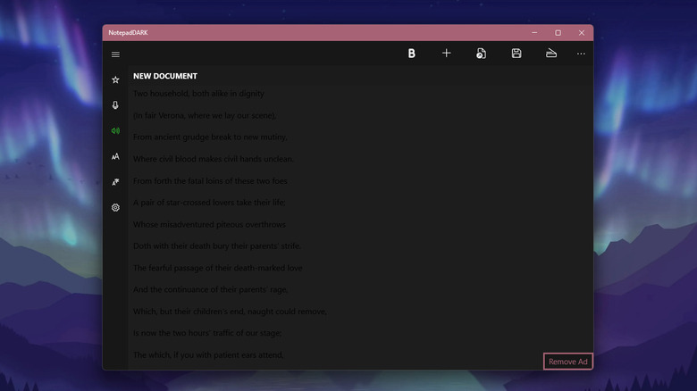697x391 pixels.
Task: Start dictation with the microphone icon
Action: (x=115, y=105)
